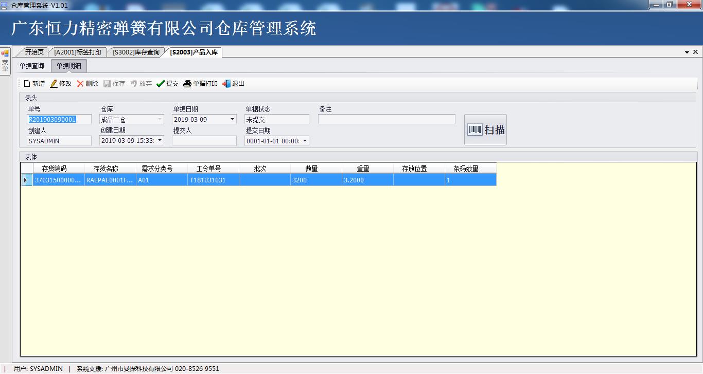The height and width of the screenshot is (374, 703).
Task: Click the 重量 column header
Action: [367, 169]
